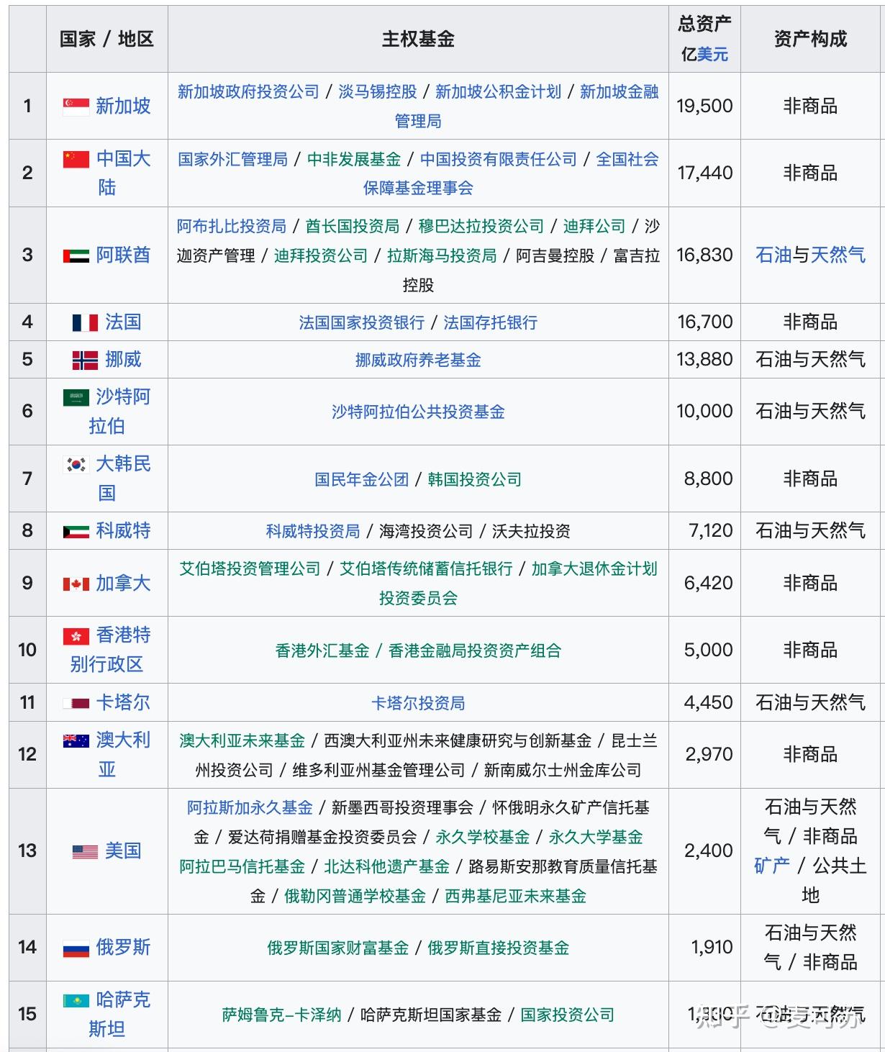885x1052 pixels.
Task: Open 阿拉斯加永久基金 link
Action: tap(250, 808)
